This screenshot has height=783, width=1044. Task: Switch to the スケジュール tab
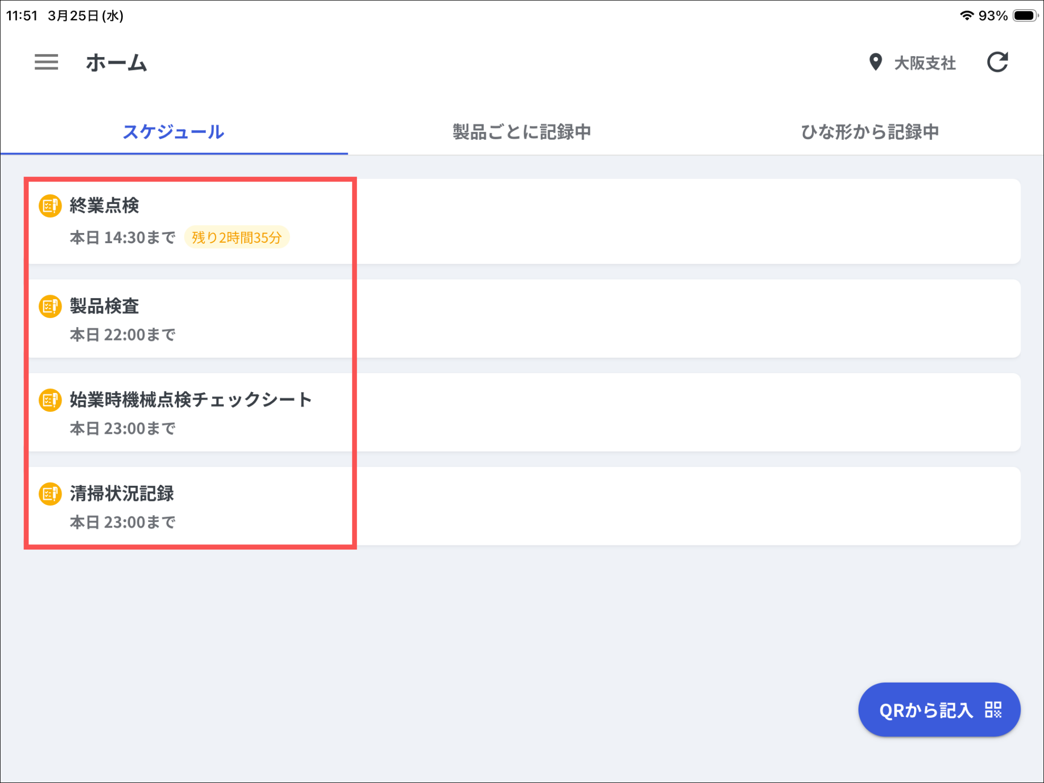tap(173, 132)
